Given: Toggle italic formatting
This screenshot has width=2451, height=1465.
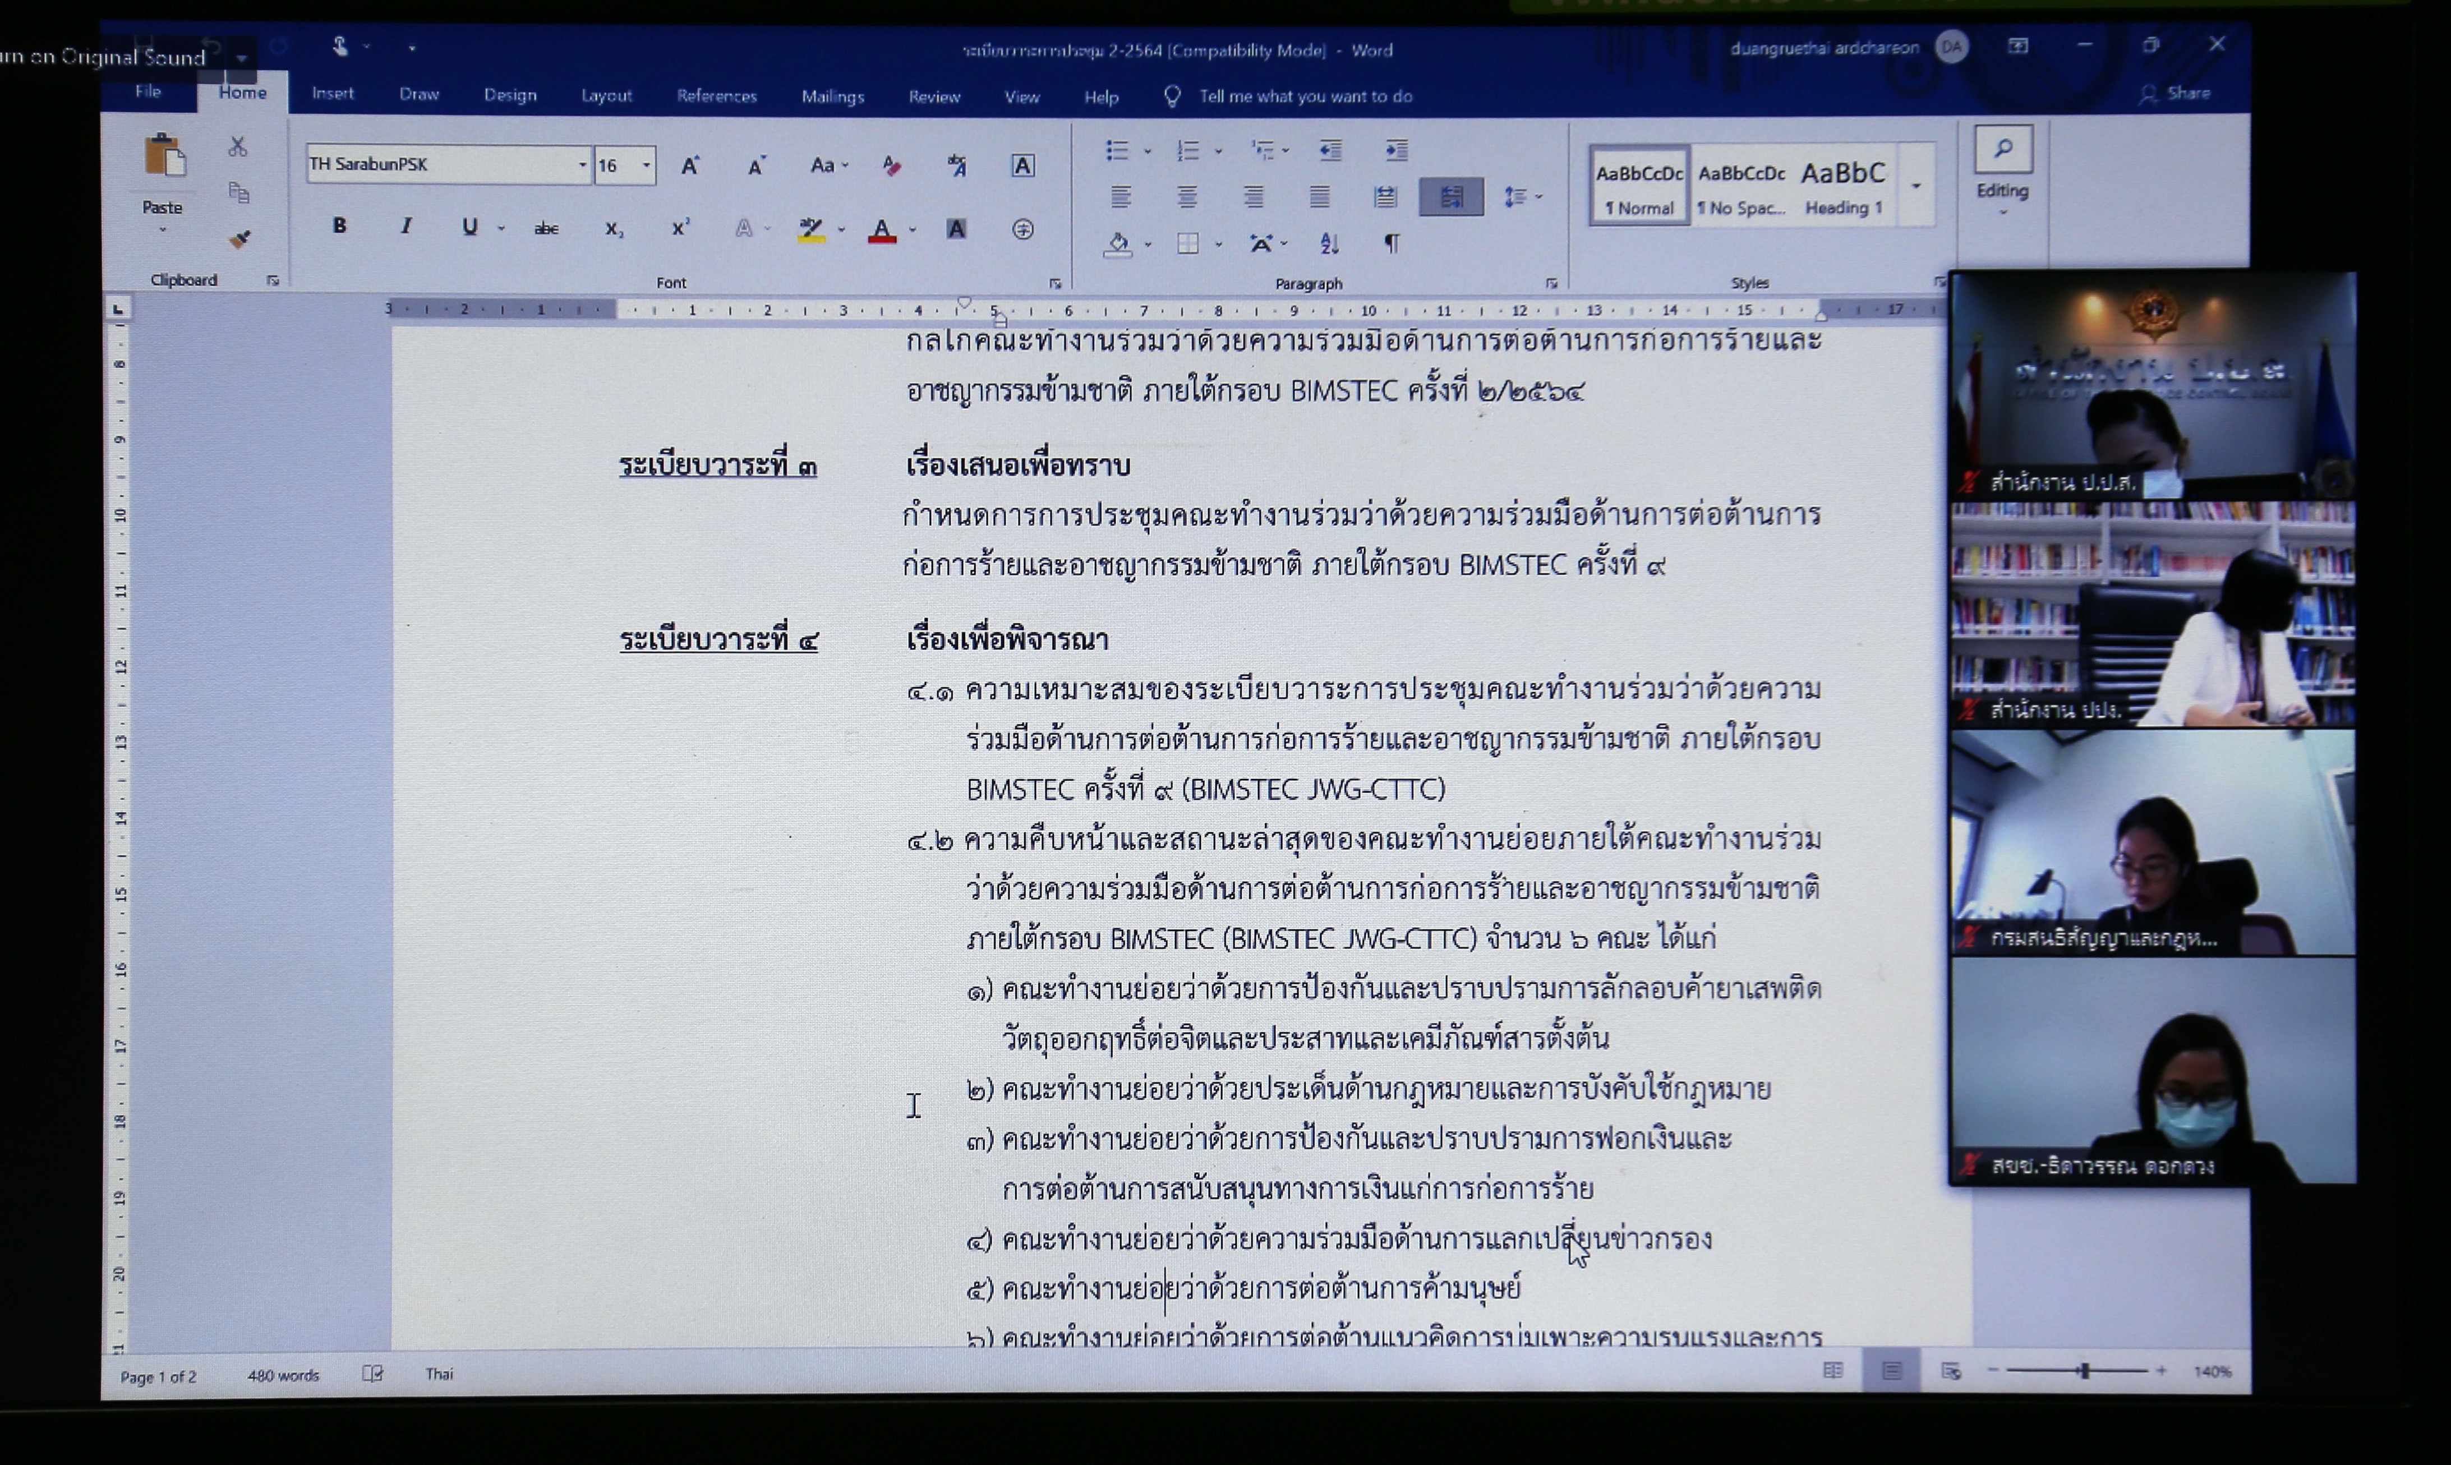Looking at the screenshot, I should 406,227.
